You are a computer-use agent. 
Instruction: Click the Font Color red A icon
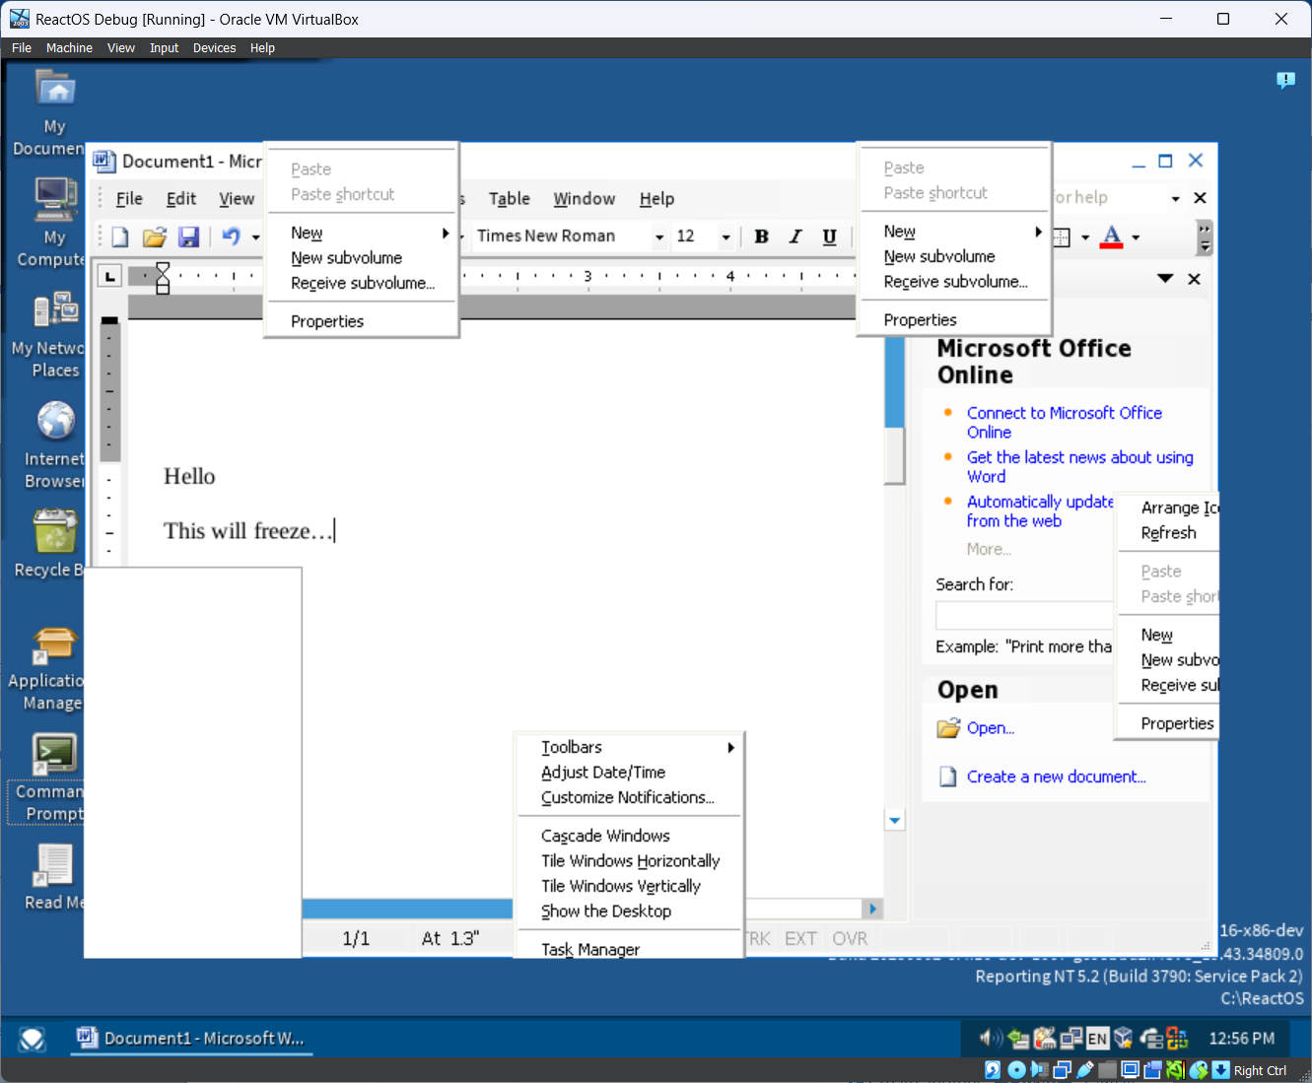point(1111,237)
